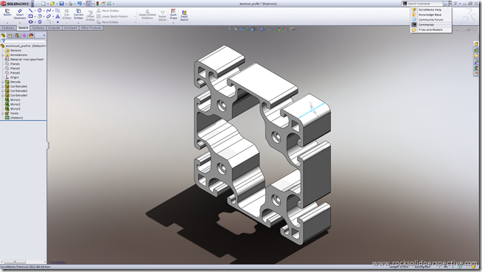Select Mirror1 in feature tree
This screenshot has height=272, width=482.
coord(13,100)
